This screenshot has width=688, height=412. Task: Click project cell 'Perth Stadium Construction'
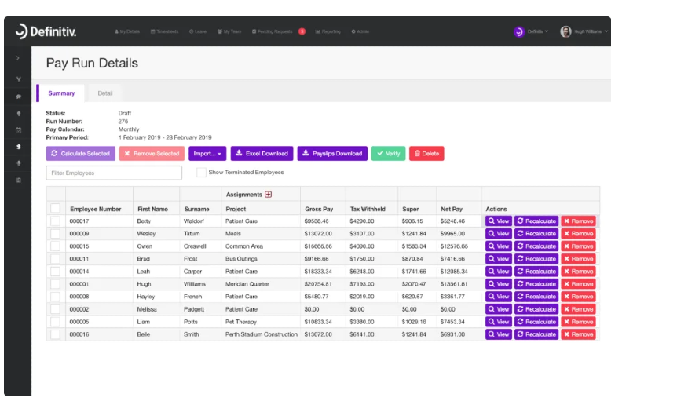tap(262, 334)
